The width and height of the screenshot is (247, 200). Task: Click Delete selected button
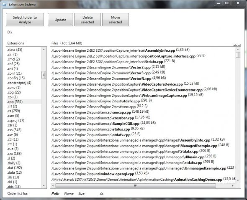pos(87,20)
